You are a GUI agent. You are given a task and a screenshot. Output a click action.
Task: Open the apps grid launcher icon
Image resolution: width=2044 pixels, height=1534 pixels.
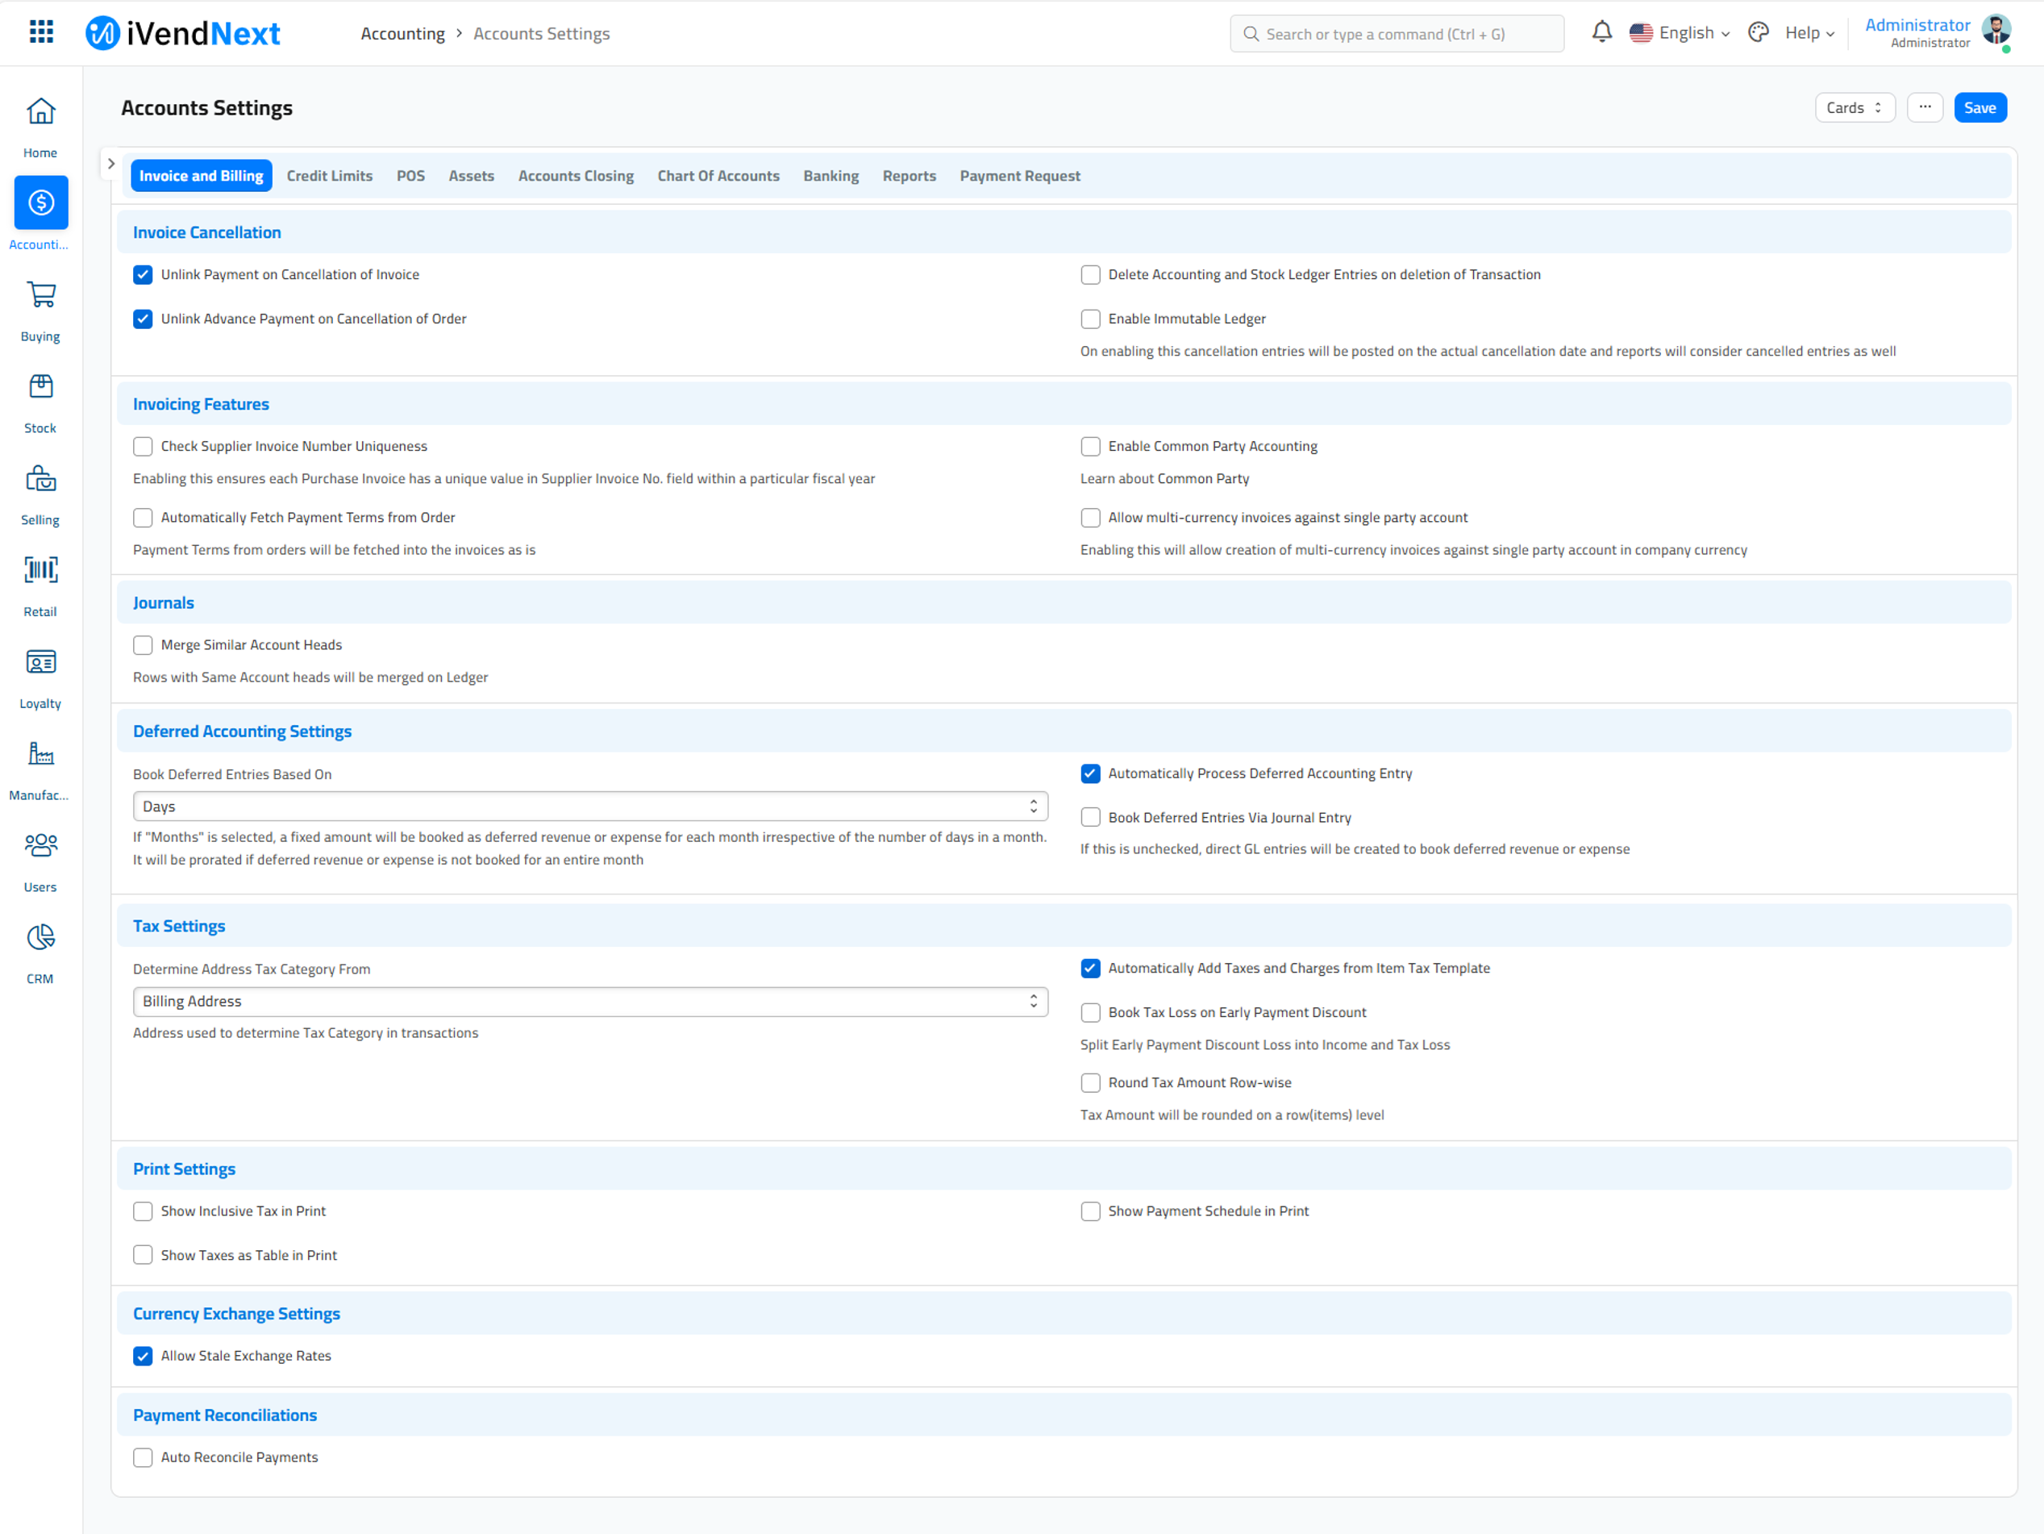click(40, 32)
